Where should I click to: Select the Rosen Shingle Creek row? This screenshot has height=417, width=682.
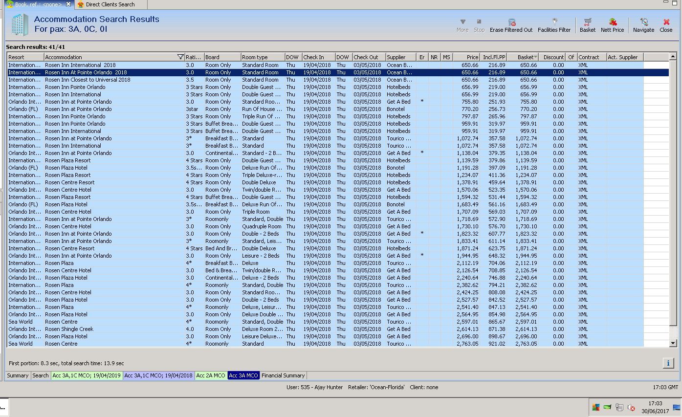69,329
